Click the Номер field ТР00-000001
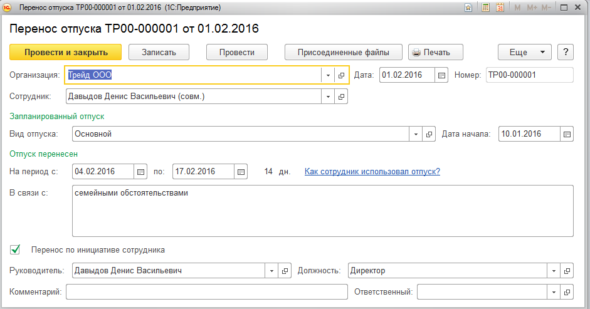The width and height of the screenshot is (590, 309). point(529,75)
